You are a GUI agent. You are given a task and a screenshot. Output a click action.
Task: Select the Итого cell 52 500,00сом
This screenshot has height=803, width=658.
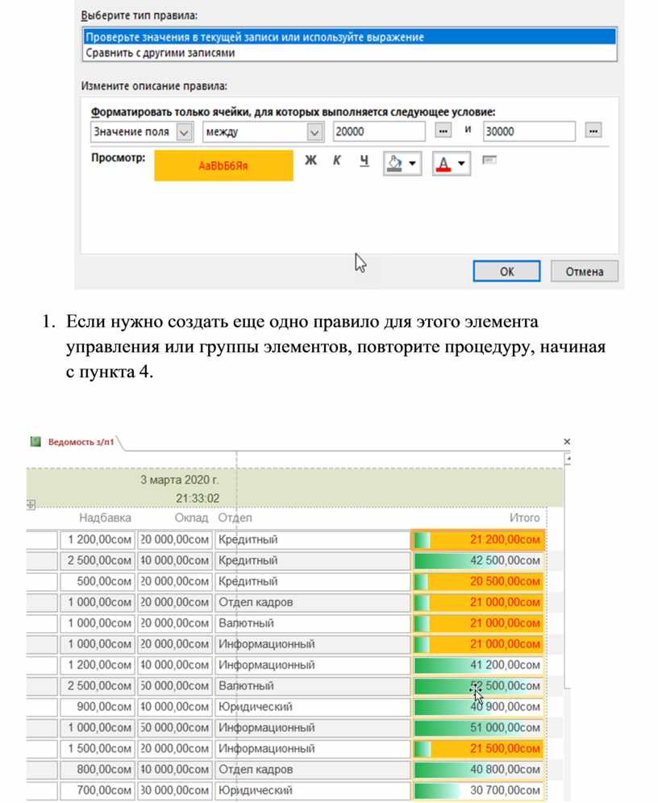point(478,686)
